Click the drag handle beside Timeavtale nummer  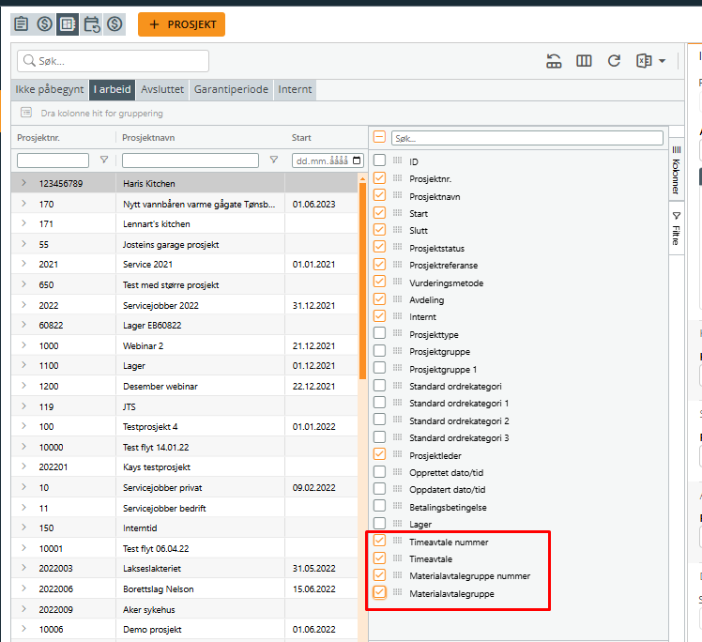[397, 541]
